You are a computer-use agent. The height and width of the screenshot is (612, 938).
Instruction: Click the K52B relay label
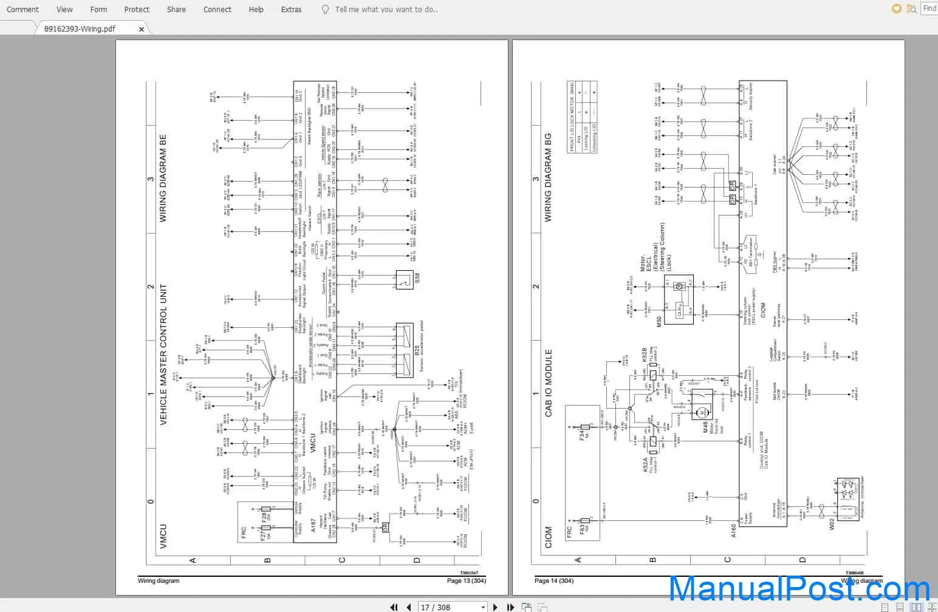[644, 356]
